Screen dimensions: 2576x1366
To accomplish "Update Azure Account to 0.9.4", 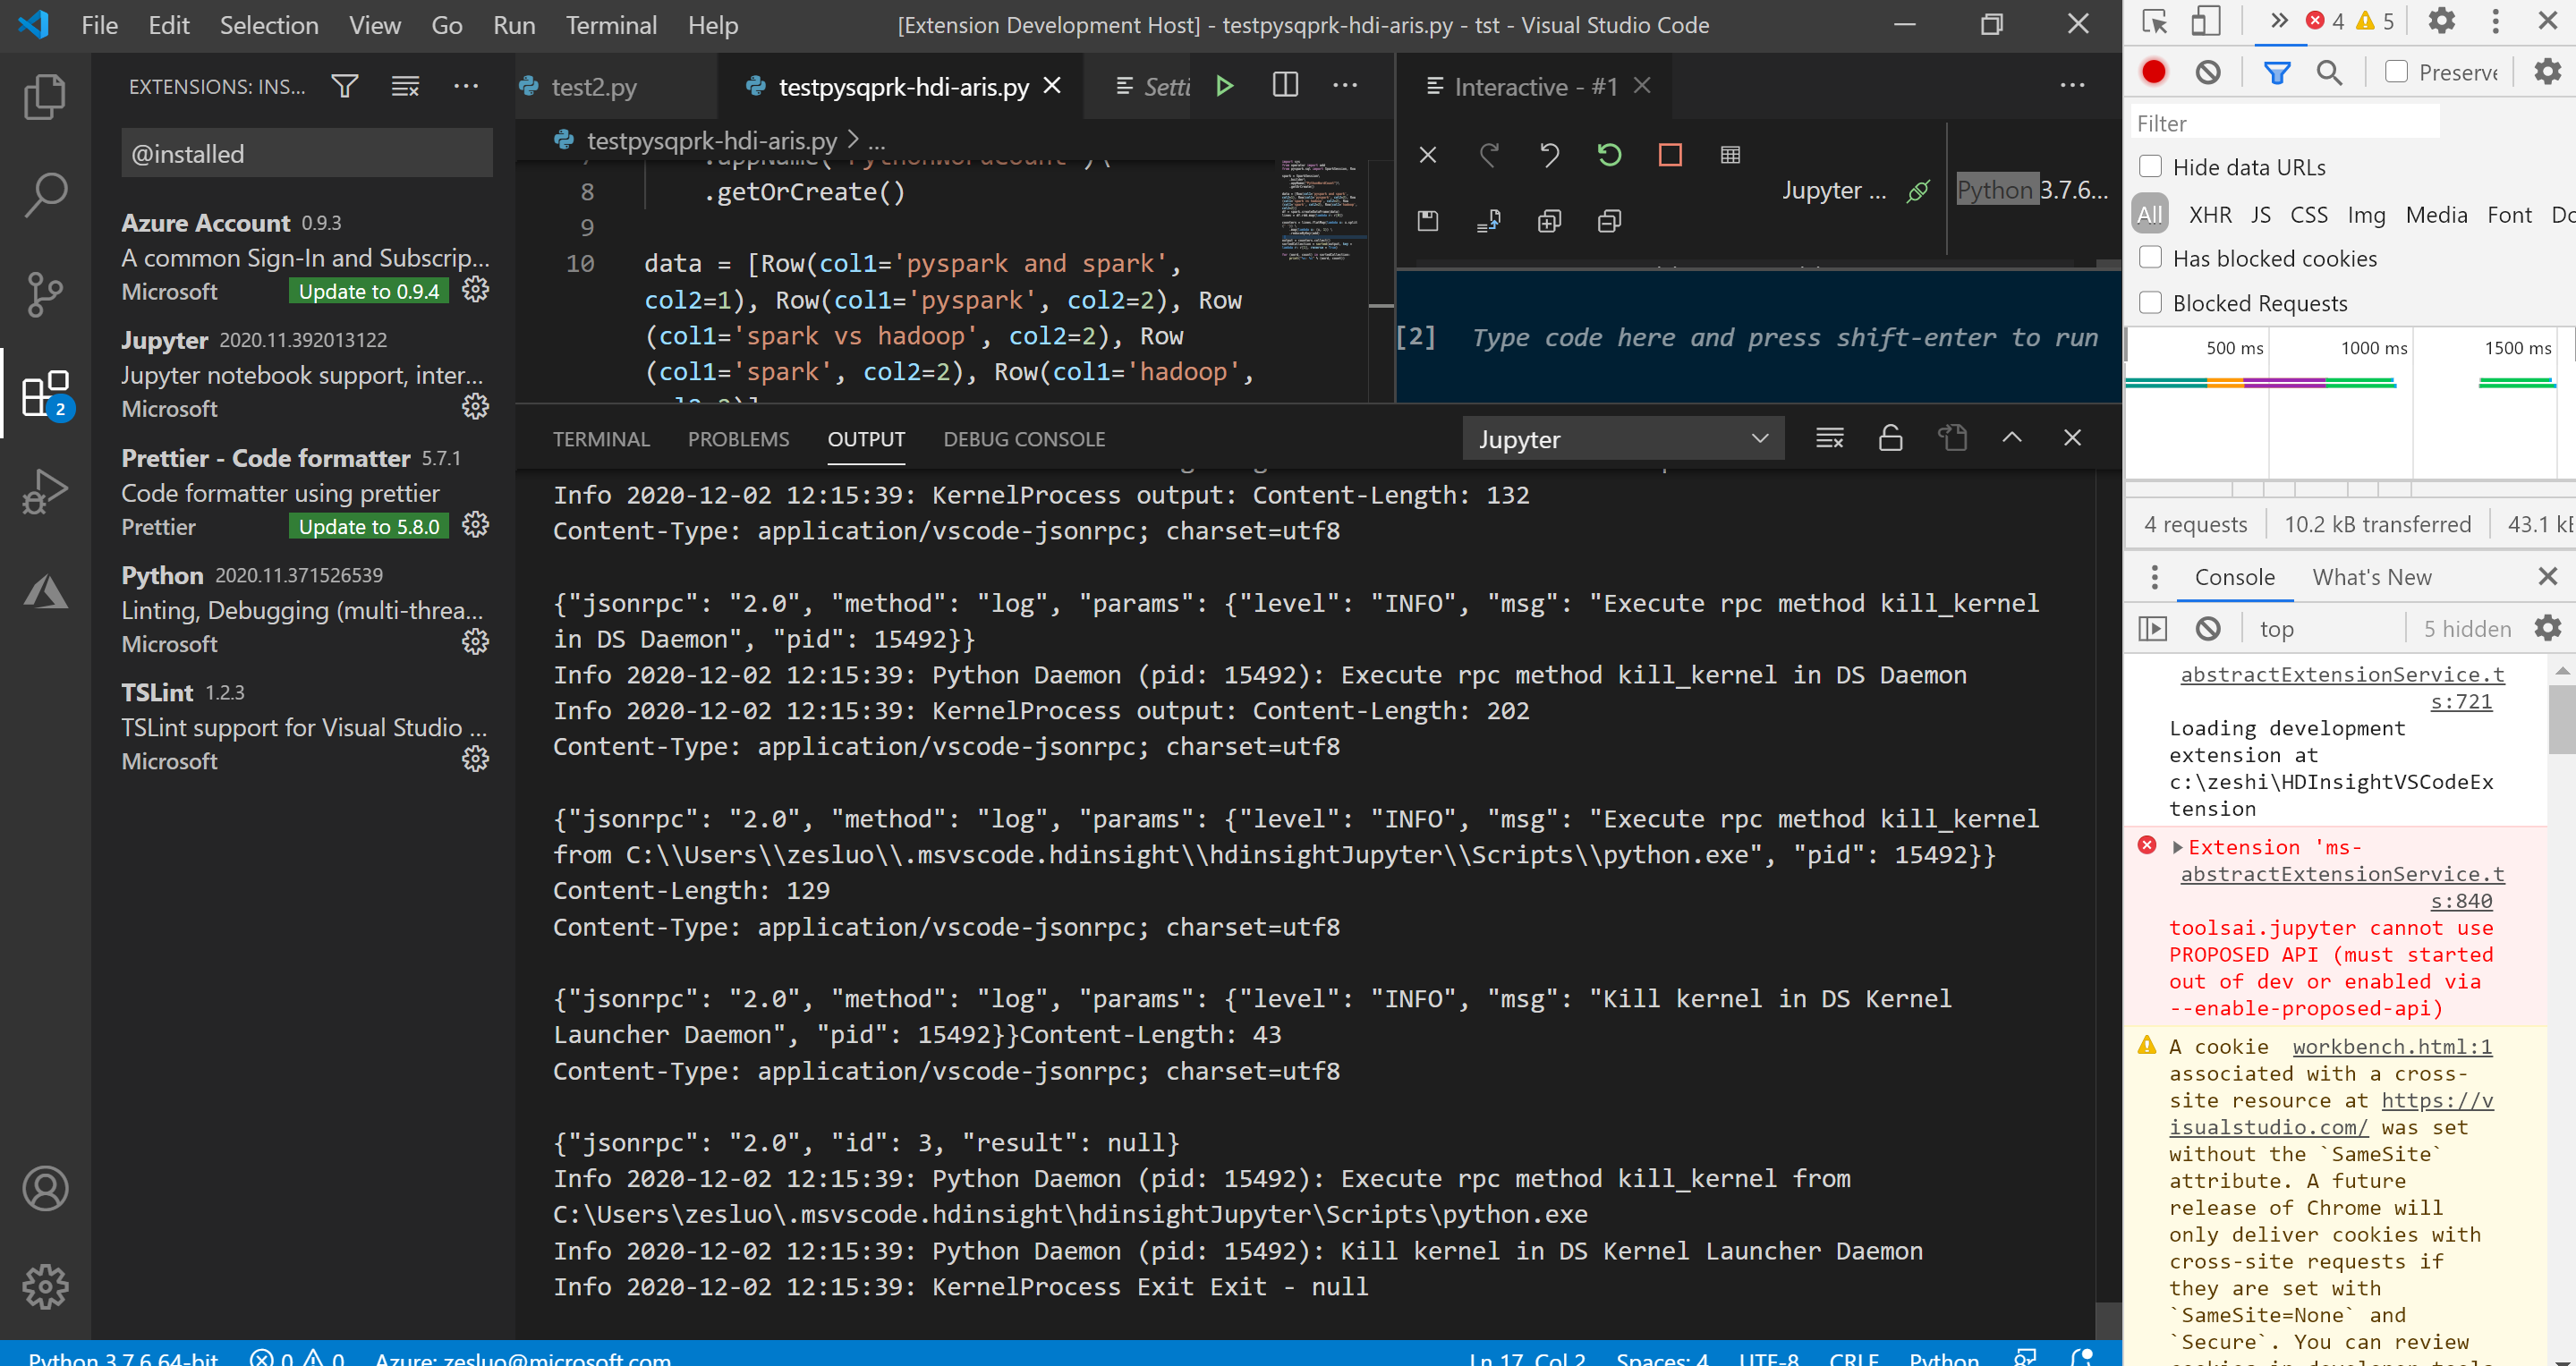I will 367,291.
